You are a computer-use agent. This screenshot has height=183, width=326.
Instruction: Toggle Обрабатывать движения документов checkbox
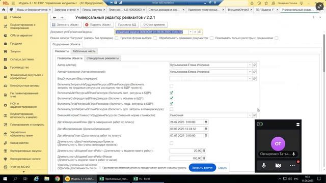(211, 38)
